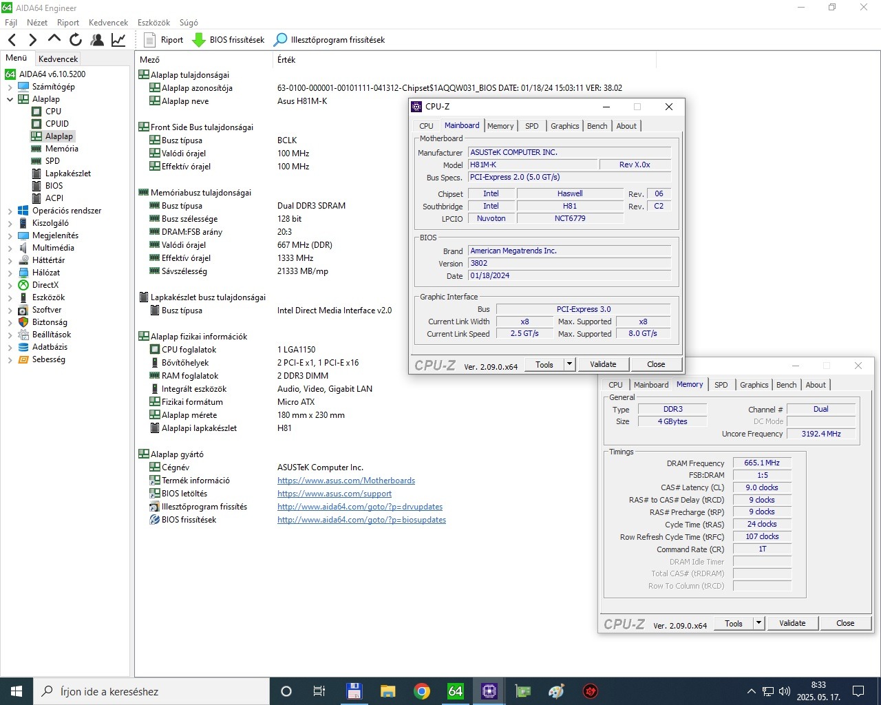Expand the Operációs rendszer tree node

10,211
